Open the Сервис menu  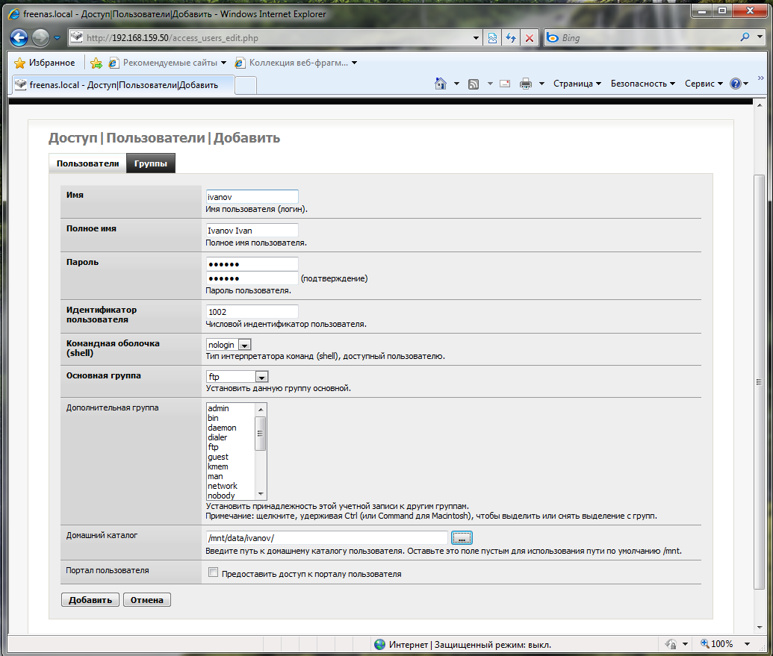(x=704, y=84)
